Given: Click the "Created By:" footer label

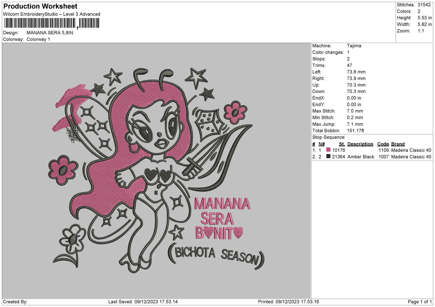Looking at the screenshot, I should pos(15,302).
